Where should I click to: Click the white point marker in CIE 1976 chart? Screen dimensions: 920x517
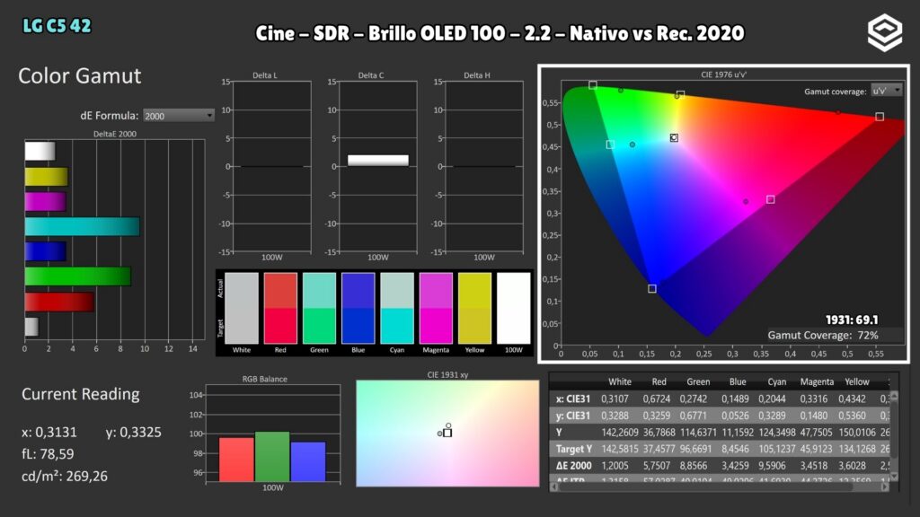(674, 137)
